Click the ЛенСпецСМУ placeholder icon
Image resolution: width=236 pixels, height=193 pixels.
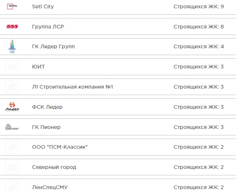[12, 187]
